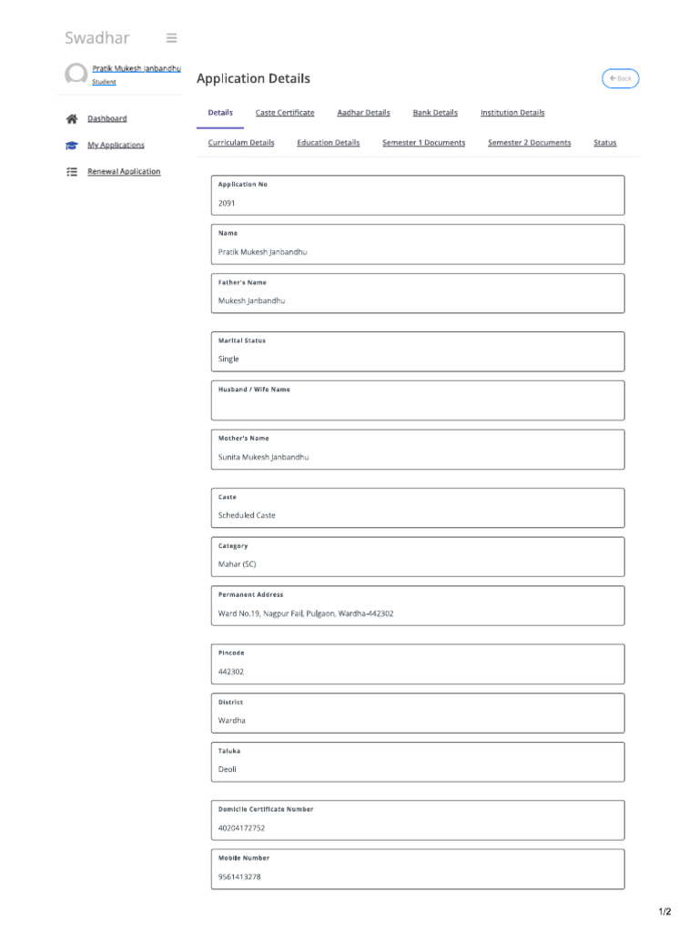
Task: Open the Renewal Application link
Action: pyautogui.click(x=124, y=171)
